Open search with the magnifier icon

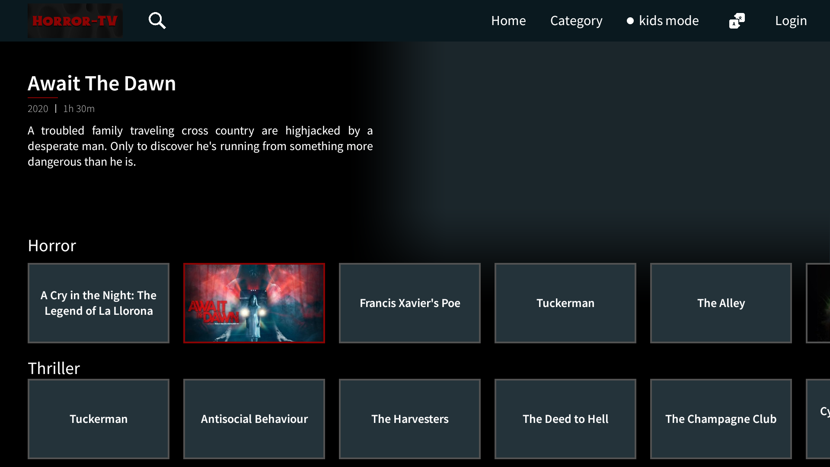coord(157,20)
